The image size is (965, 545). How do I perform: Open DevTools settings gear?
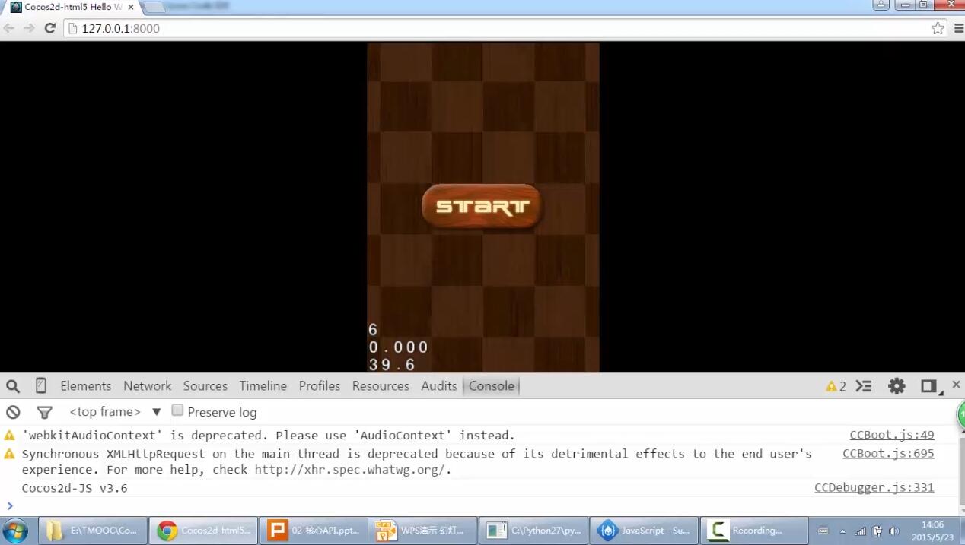point(897,386)
